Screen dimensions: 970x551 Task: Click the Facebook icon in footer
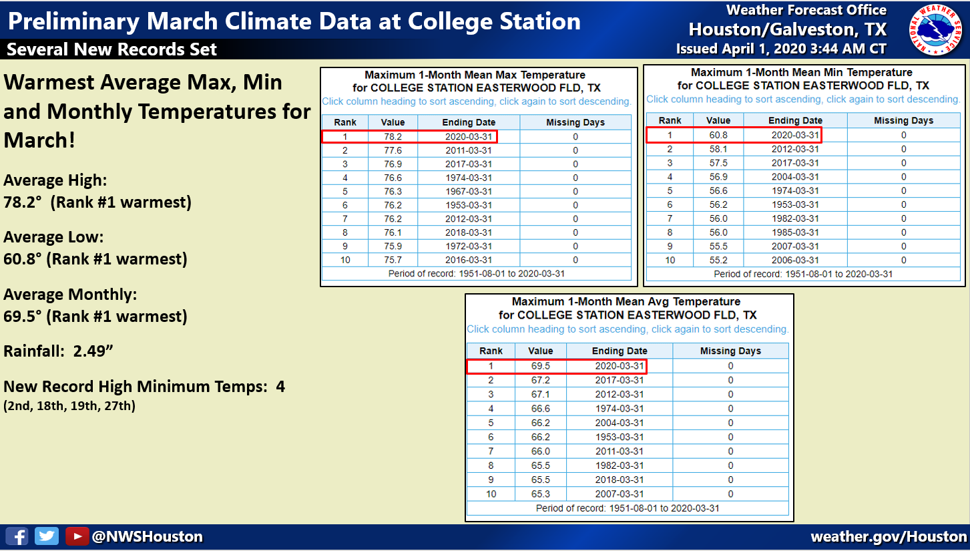click(x=17, y=536)
